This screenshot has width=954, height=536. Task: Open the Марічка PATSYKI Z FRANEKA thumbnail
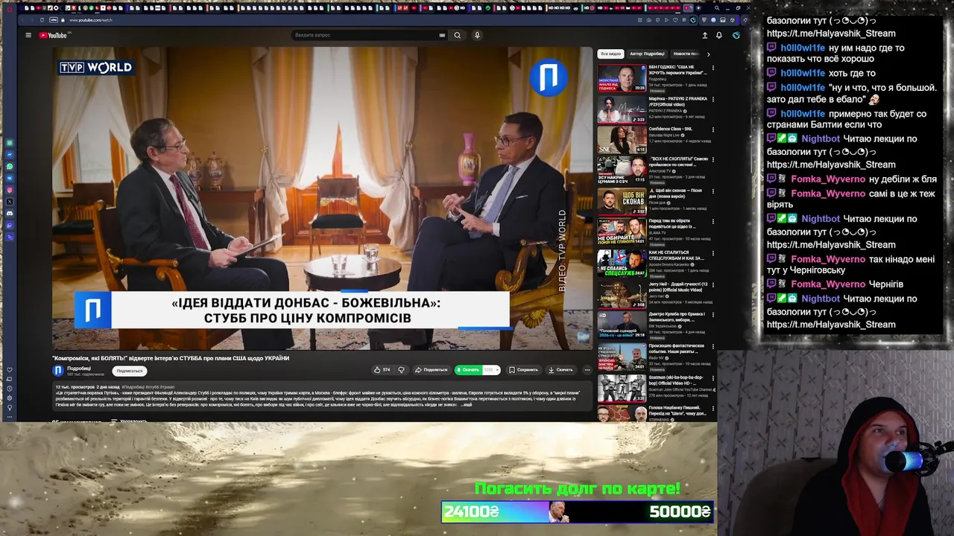622,109
